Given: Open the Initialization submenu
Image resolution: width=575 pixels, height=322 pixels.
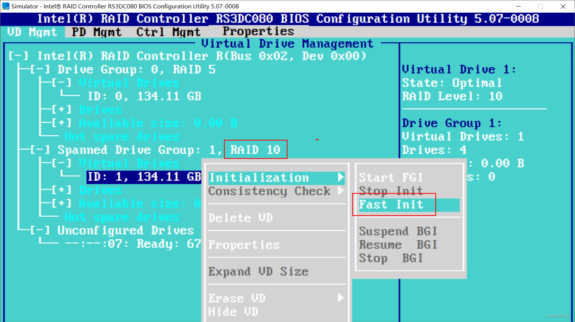Looking at the screenshot, I should [276, 178].
